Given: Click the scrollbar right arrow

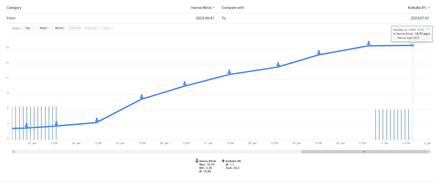Looking at the screenshot, I should pyautogui.click(x=428, y=152).
